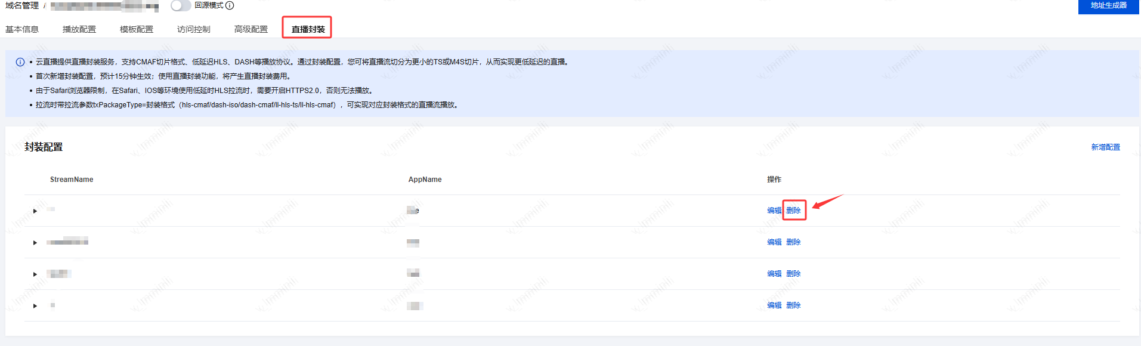Click 删除 in the fourth table row

[793, 305]
